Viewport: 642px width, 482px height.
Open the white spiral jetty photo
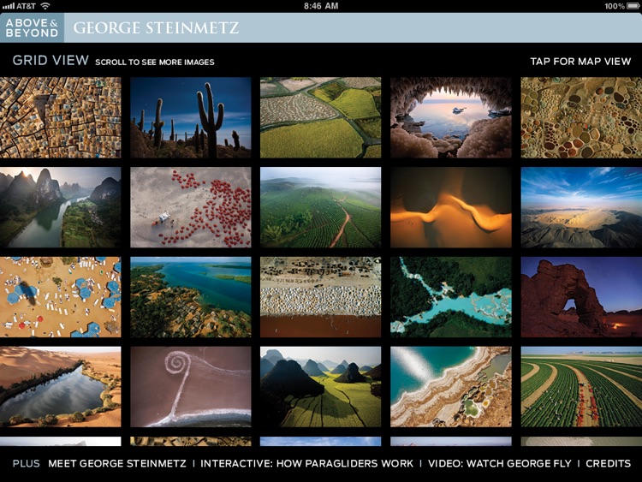click(190, 387)
